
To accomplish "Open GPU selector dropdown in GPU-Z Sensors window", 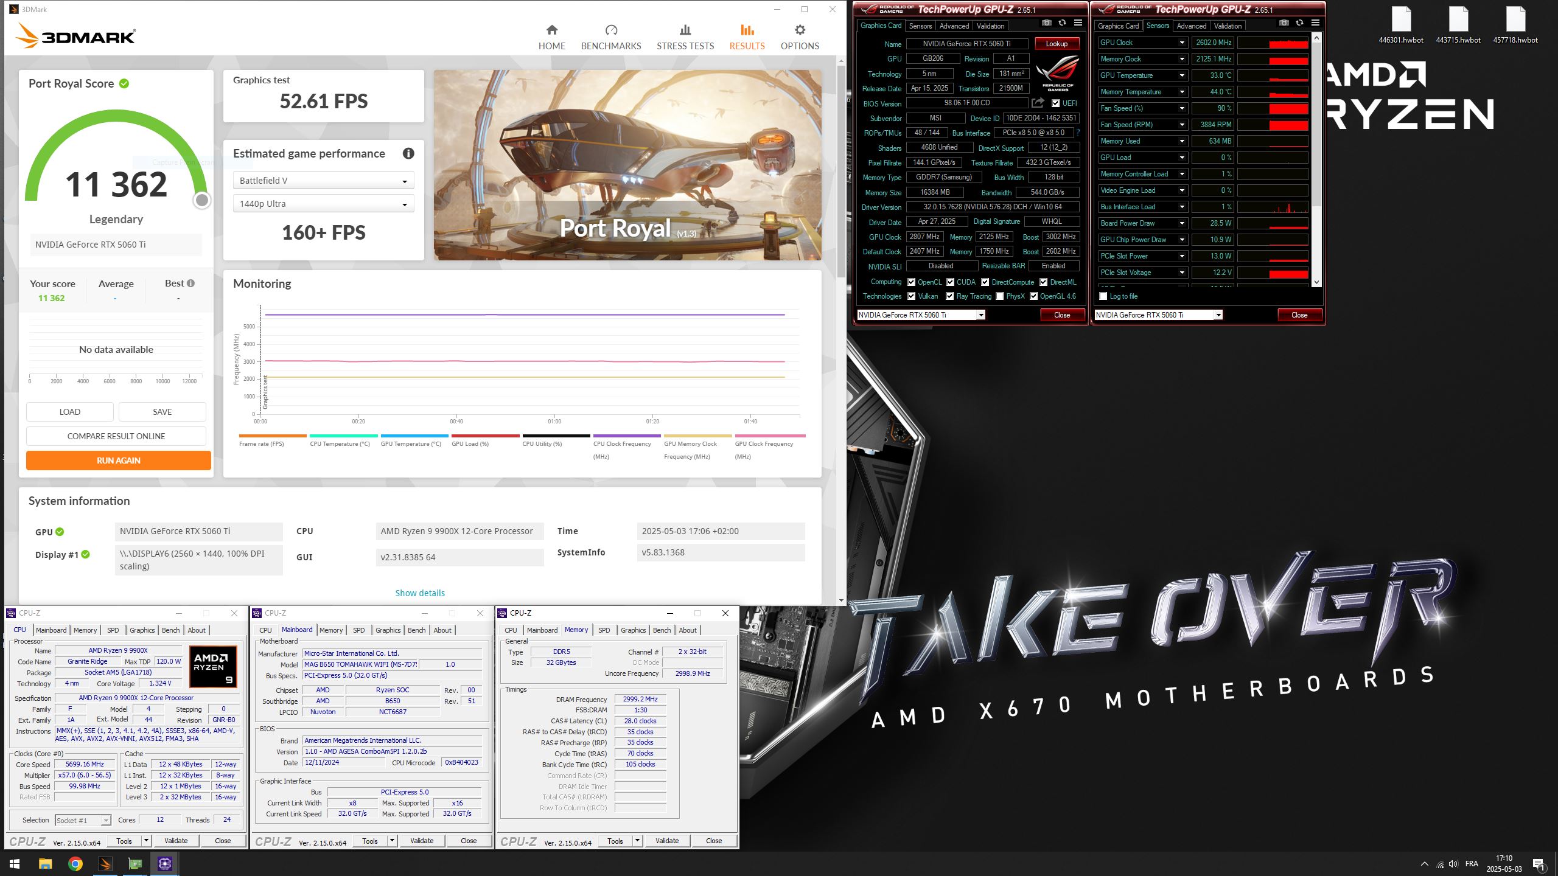I will click(x=1218, y=315).
